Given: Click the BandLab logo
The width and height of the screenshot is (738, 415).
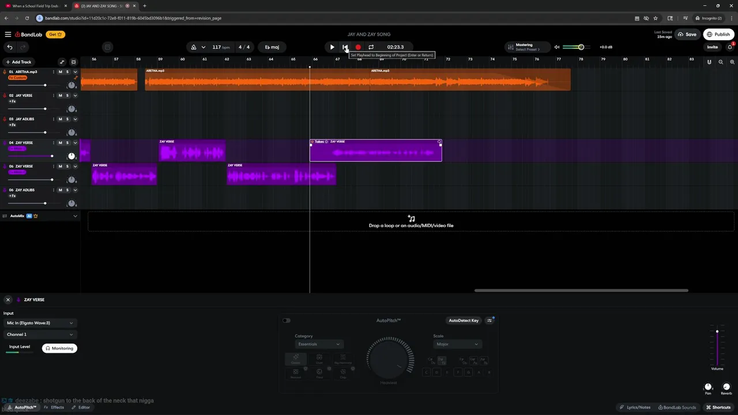Looking at the screenshot, I should pos(29,35).
